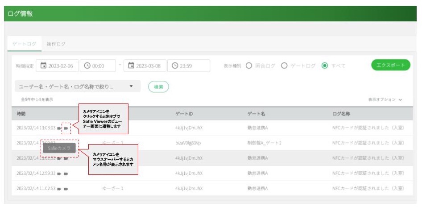This screenshot has width=422, height=211.
Task: Switch to the 操作ログ tab
Action: pos(56,44)
